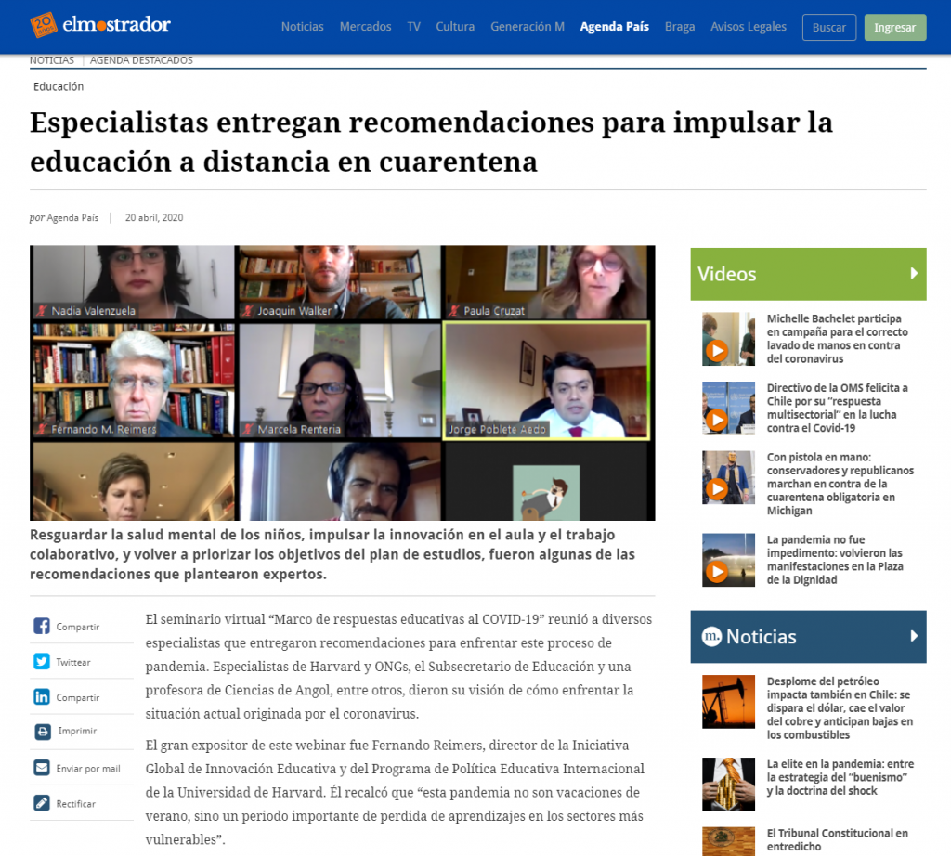Click the gold tie elite news thumbnail
The width and height of the screenshot is (951, 856).
click(x=728, y=784)
